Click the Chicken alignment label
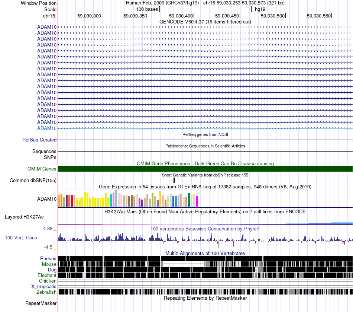 (x=48, y=281)
